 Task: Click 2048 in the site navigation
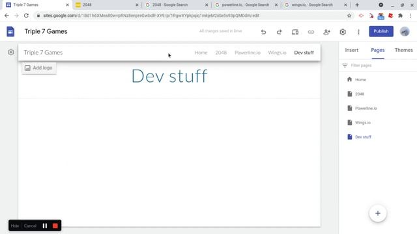click(221, 53)
